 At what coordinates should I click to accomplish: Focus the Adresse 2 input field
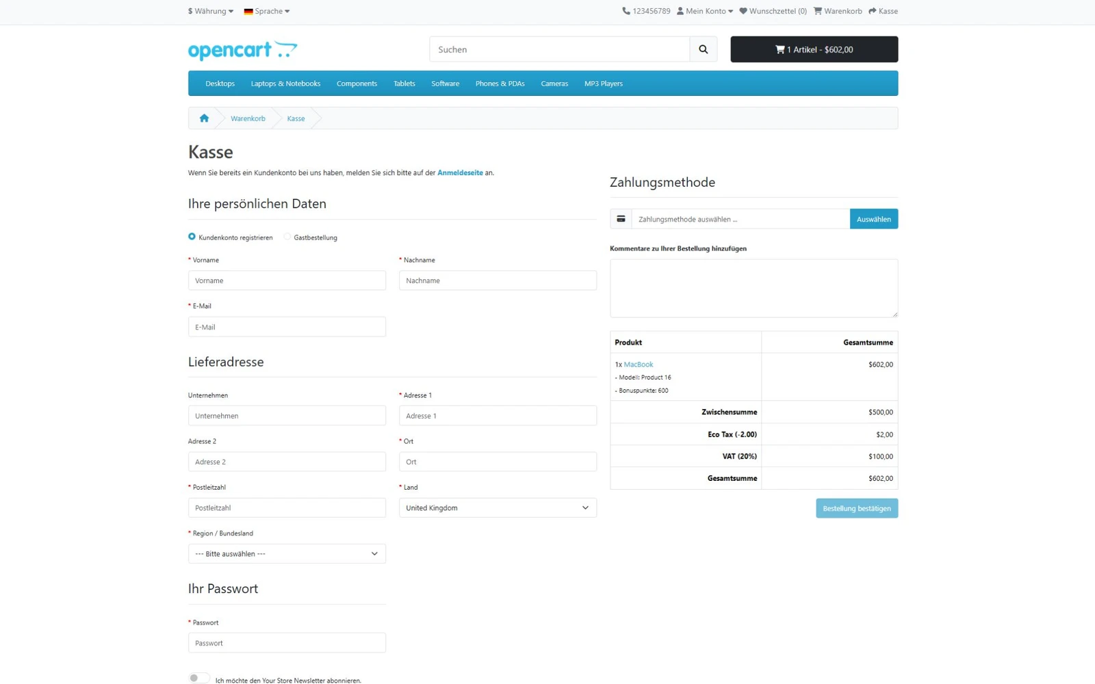click(x=287, y=462)
